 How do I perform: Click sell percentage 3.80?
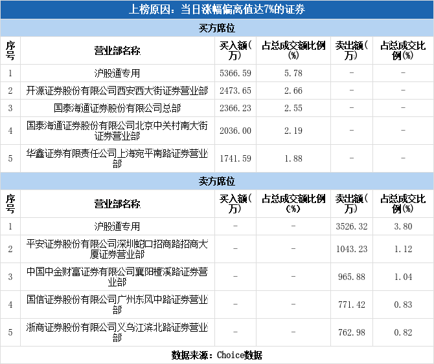tap(403, 226)
